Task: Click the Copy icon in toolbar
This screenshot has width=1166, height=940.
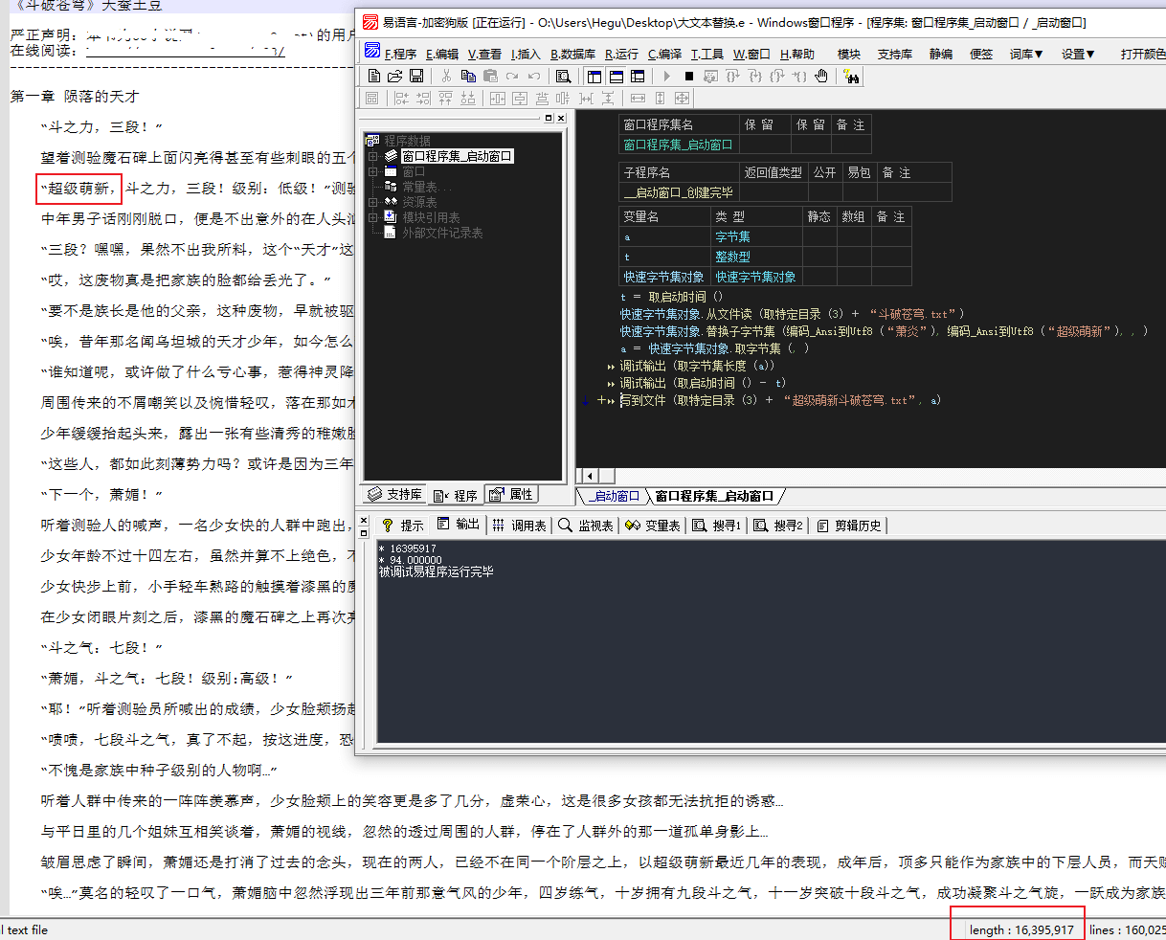Action: 468,76
